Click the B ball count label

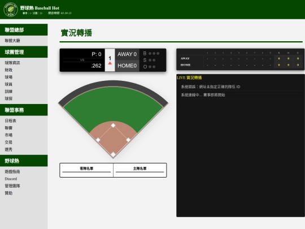(x=145, y=53)
